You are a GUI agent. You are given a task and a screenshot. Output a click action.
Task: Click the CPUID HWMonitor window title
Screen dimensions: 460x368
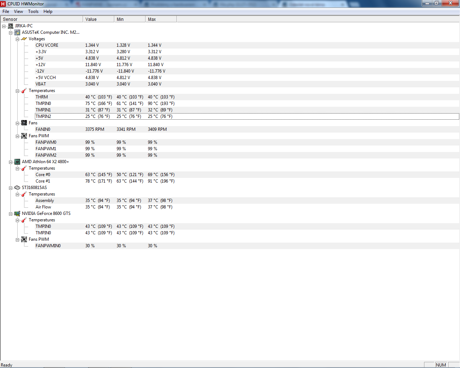(x=26, y=4)
